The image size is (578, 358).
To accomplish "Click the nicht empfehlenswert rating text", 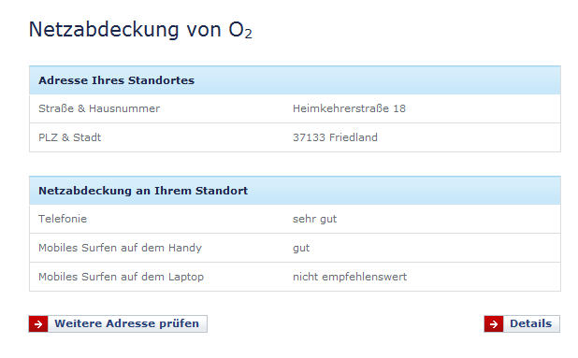I will [x=350, y=277].
